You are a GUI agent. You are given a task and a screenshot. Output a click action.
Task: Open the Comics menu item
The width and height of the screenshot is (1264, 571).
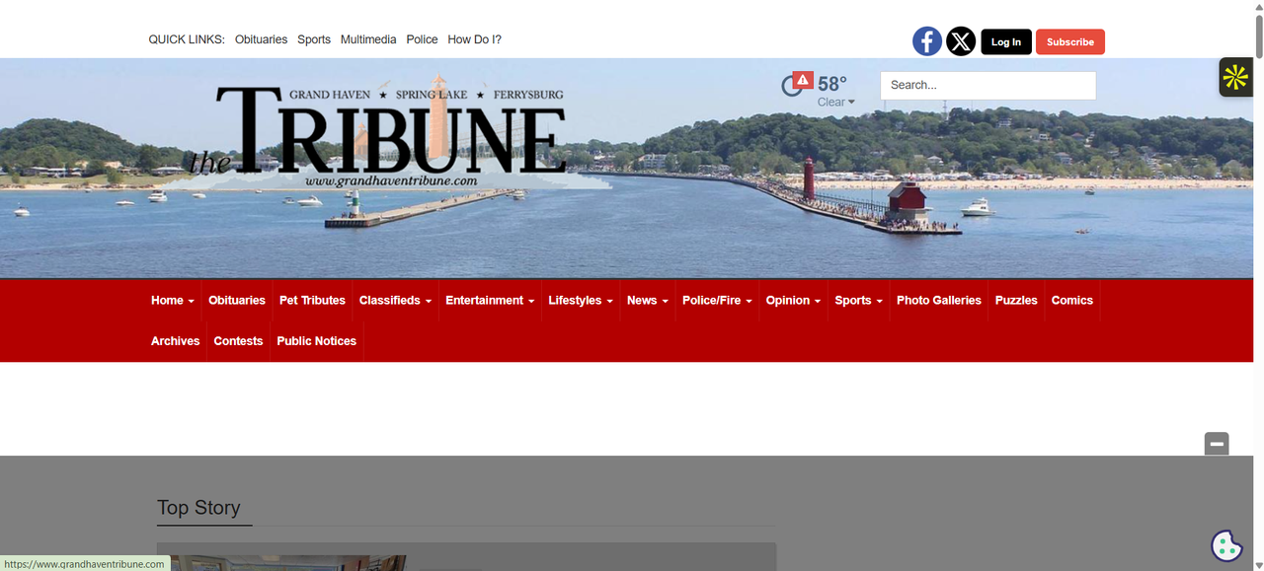1072,301
